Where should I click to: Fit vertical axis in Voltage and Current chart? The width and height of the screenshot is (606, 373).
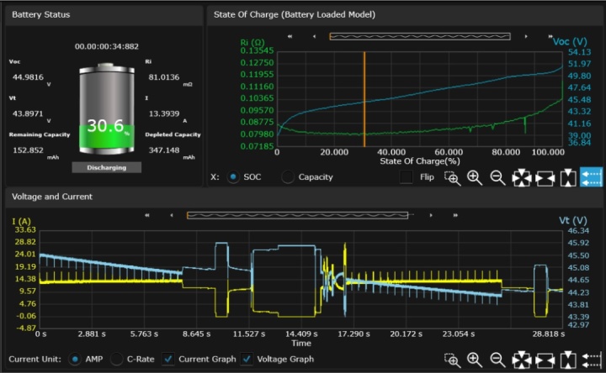tap(567, 360)
